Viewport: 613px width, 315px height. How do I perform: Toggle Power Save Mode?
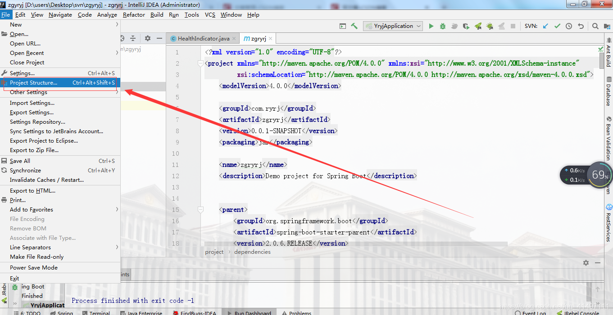[61, 267]
